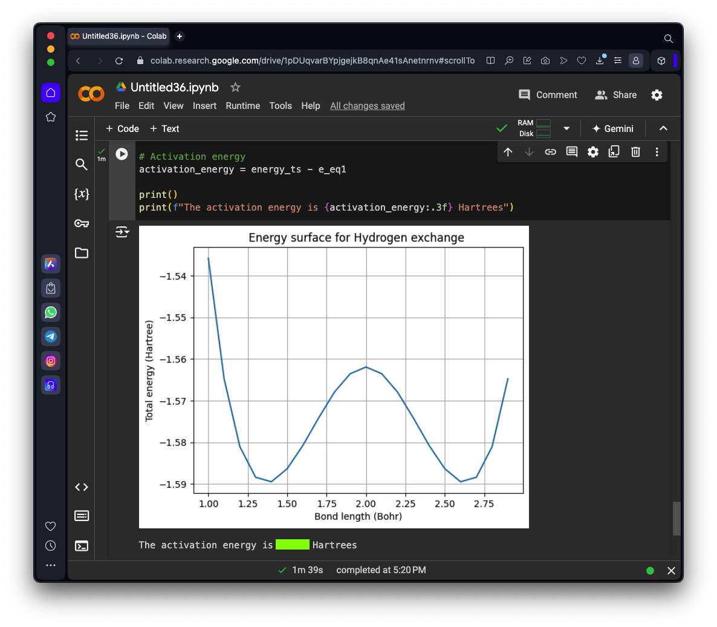
Task: Open the Runtime menu
Action: pyautogui.click(x=242, y=106)
